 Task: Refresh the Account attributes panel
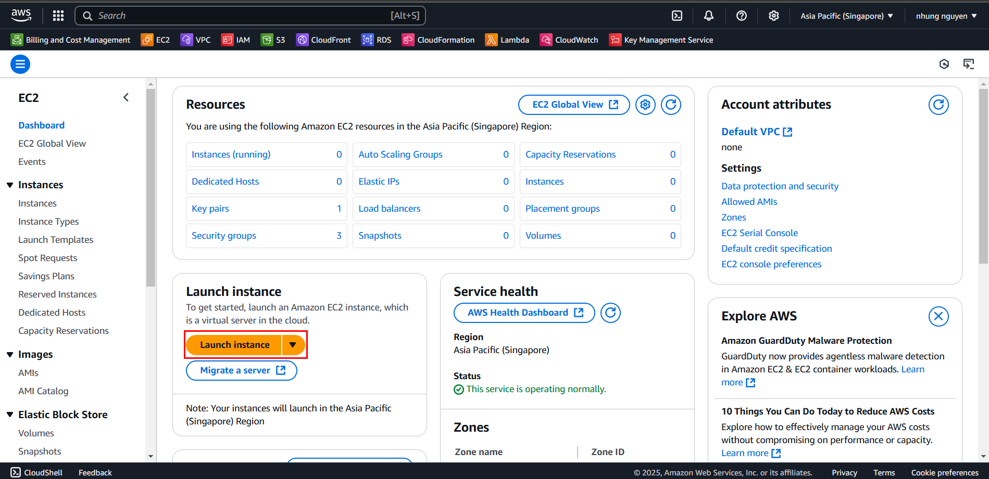click(x=938, y=105)
